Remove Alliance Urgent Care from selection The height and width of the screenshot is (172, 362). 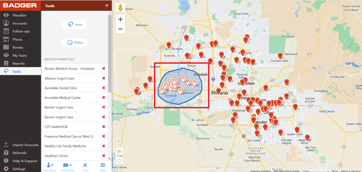(x=104, y=78)
